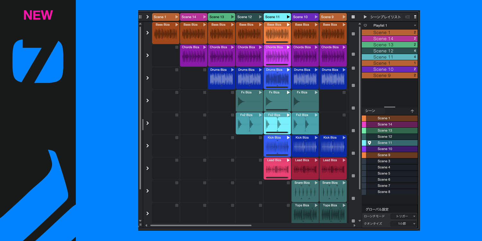Launch Scene 9 with its header play arrow

(x=344, y=17)
